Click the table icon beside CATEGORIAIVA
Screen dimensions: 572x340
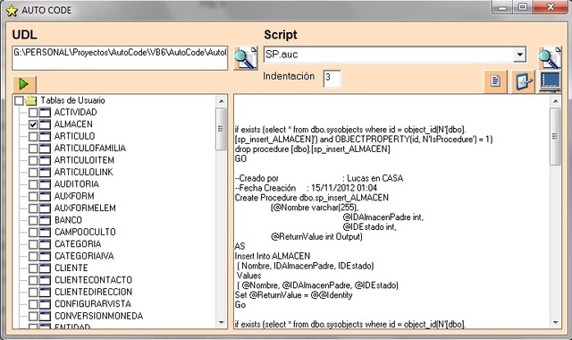point(45,256)
